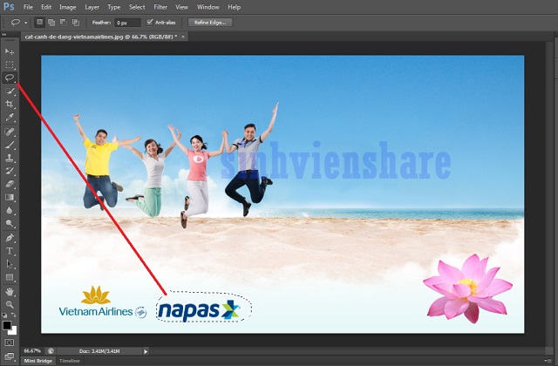Choose New selection mode
This screenshot has height=366, width=558.
click(x=39, y=23)
